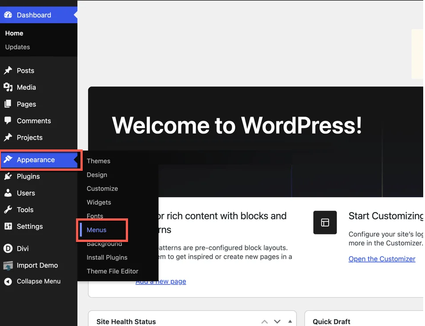Open the Comments menu label
This screenshot has width=425, height=326.
34,121
